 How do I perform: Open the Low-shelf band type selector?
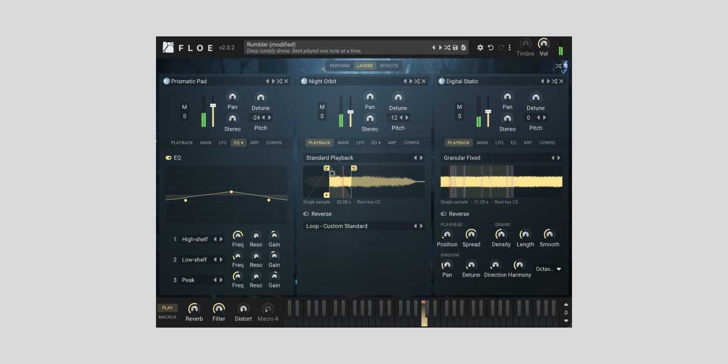202,259
